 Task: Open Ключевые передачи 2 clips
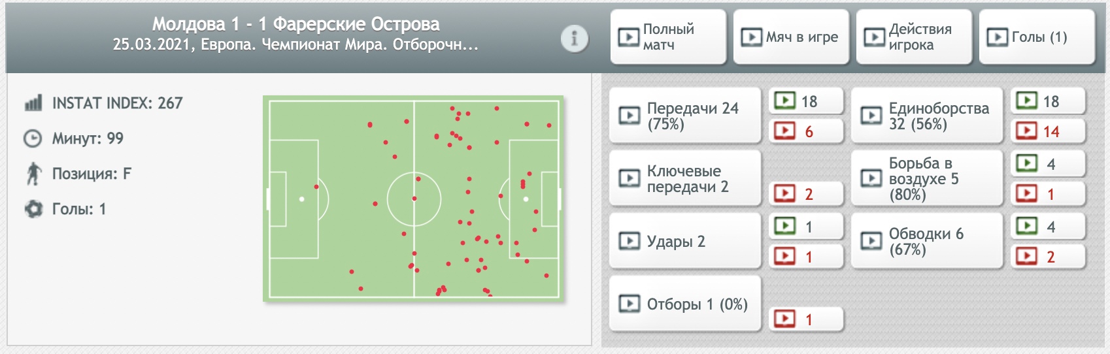pos(685,178)
